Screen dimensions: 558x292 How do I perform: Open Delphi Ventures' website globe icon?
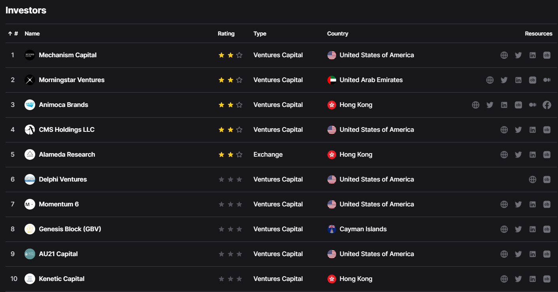pos(532,180)
